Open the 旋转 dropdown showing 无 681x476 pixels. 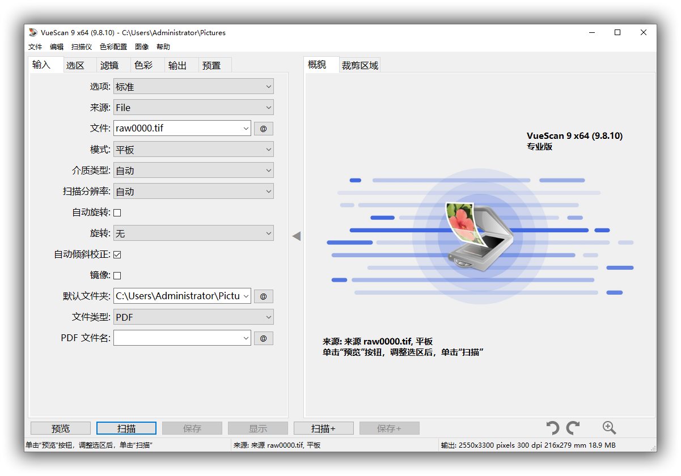193,233
